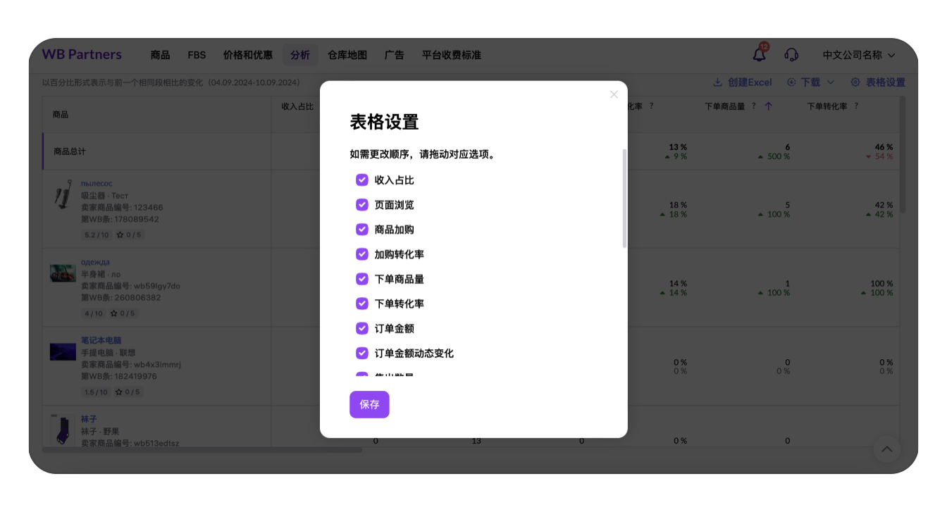947x512 pixels.
Task: Click the sort arrow in the 下单商品量 column header
Action: tap(769, 106)
